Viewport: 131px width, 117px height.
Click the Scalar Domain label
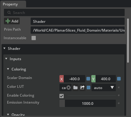19,78
